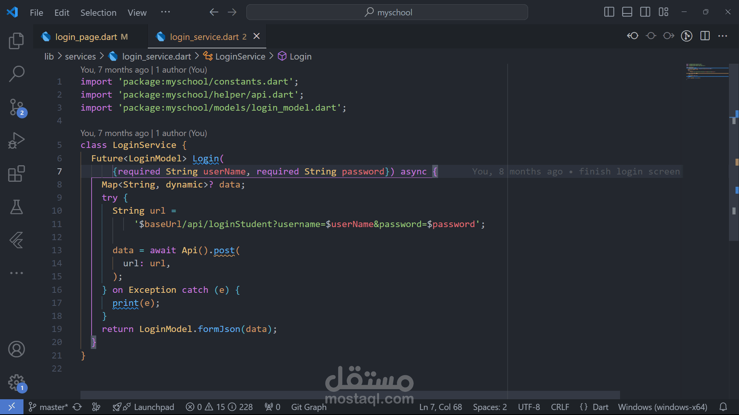Expand the services folder breadcrumb
This screenshot has height=415, width=739.
coord(80,56)
